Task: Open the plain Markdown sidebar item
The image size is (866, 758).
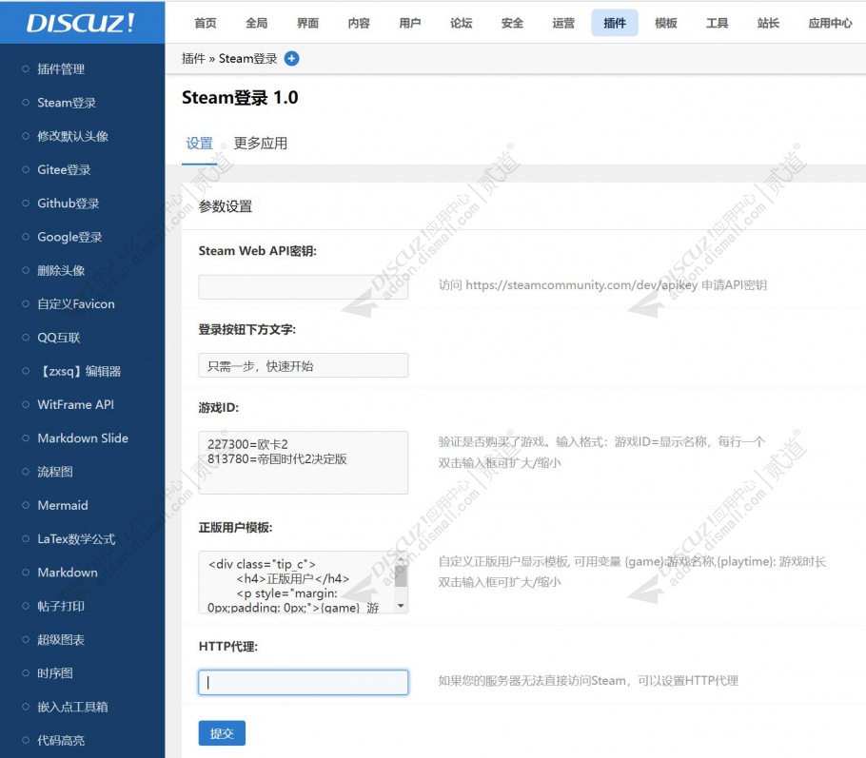Action: click(x=68, y=573)
